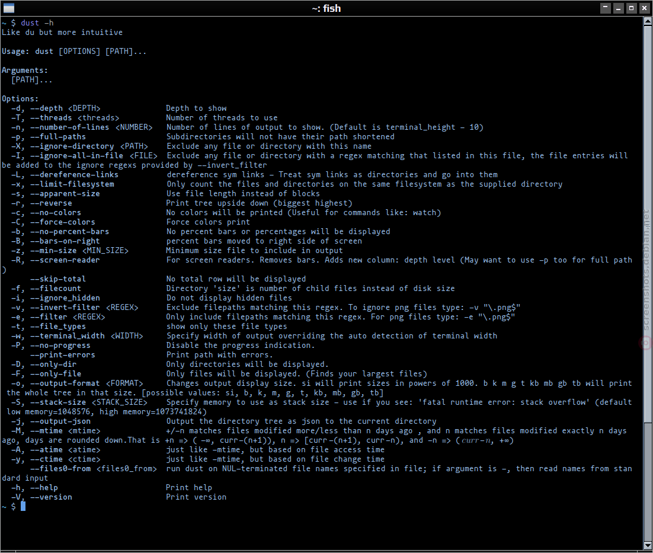Click the "--no-colors" option
The image size is (653, 553).
point(55,213)
